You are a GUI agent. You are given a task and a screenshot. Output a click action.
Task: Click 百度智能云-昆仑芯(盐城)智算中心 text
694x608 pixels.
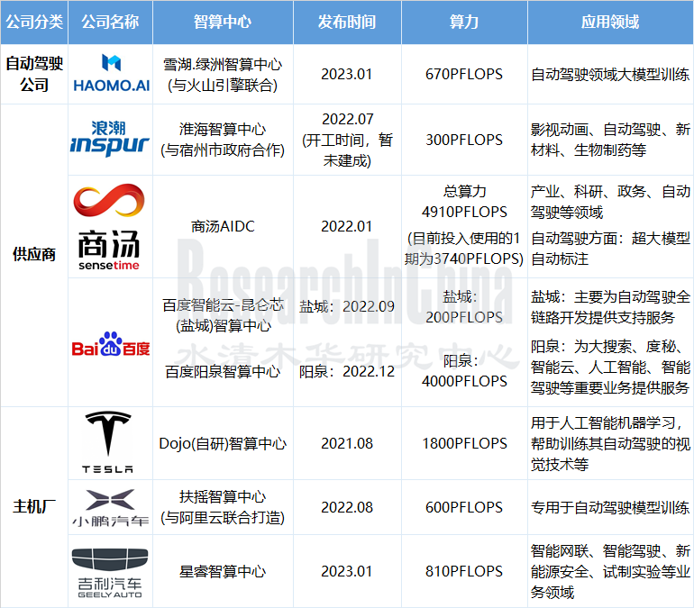coord(223,315)
